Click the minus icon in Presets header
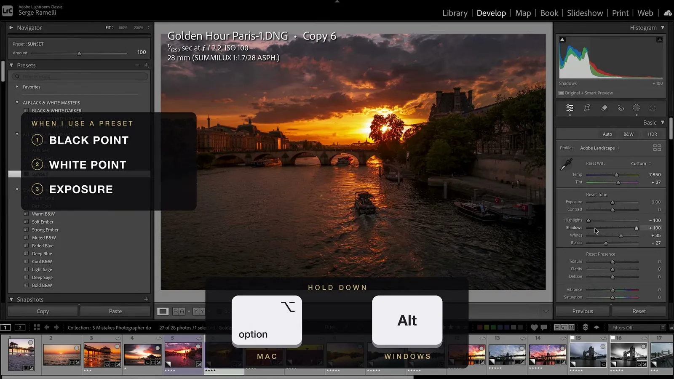Image resolution: width=674 pixels, height=379 pixels. point(137,65)
